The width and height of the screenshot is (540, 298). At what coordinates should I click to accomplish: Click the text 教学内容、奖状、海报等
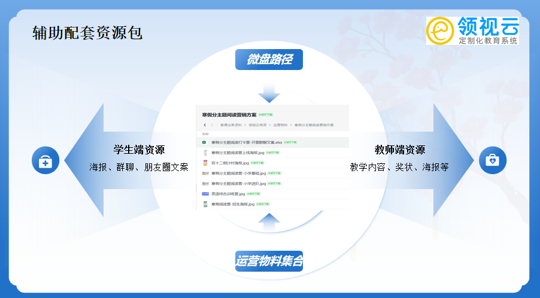tap(399, 167)
